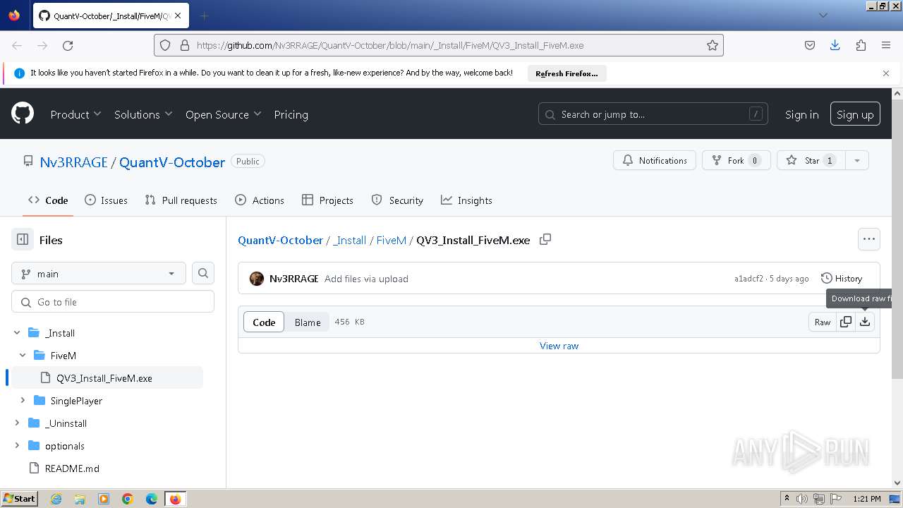Expand the _Uninstall folder
Screen dimensions: 903x508
click(x=17, y=423)
